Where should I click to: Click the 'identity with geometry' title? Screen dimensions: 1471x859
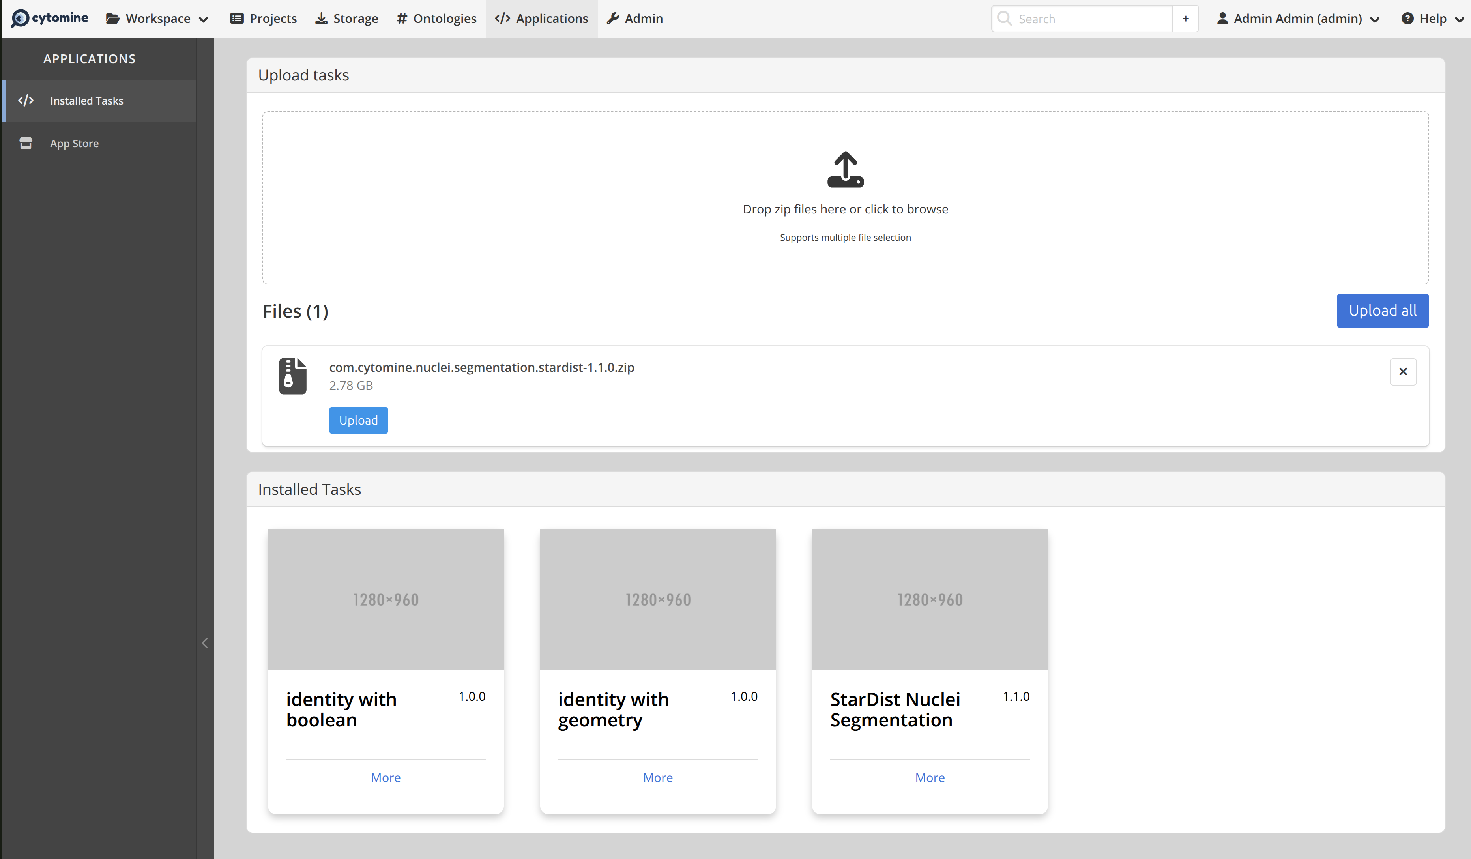tap(614, 709)
